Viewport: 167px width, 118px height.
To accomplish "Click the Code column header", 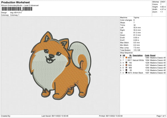I will click(x=147, y=55).
